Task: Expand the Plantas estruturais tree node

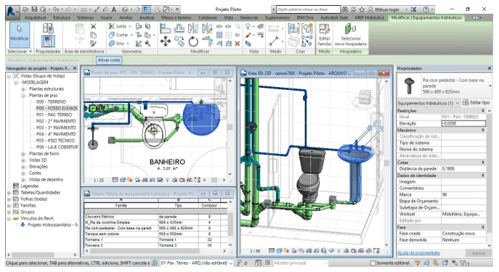Action: [23, 89]
